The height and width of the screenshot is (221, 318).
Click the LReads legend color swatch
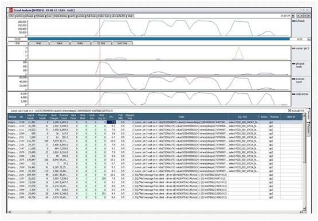click(294, 21)
